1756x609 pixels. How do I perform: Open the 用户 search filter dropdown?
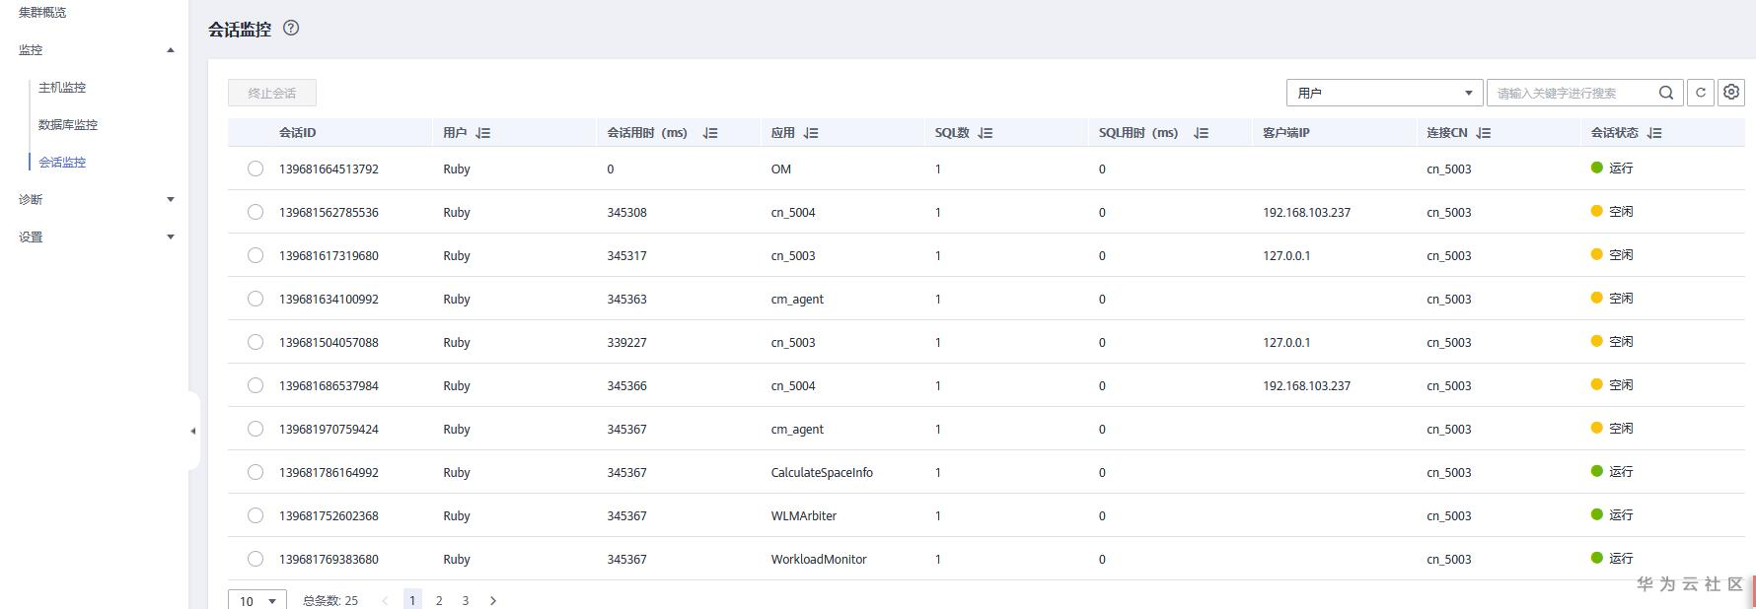[1384, 93]
